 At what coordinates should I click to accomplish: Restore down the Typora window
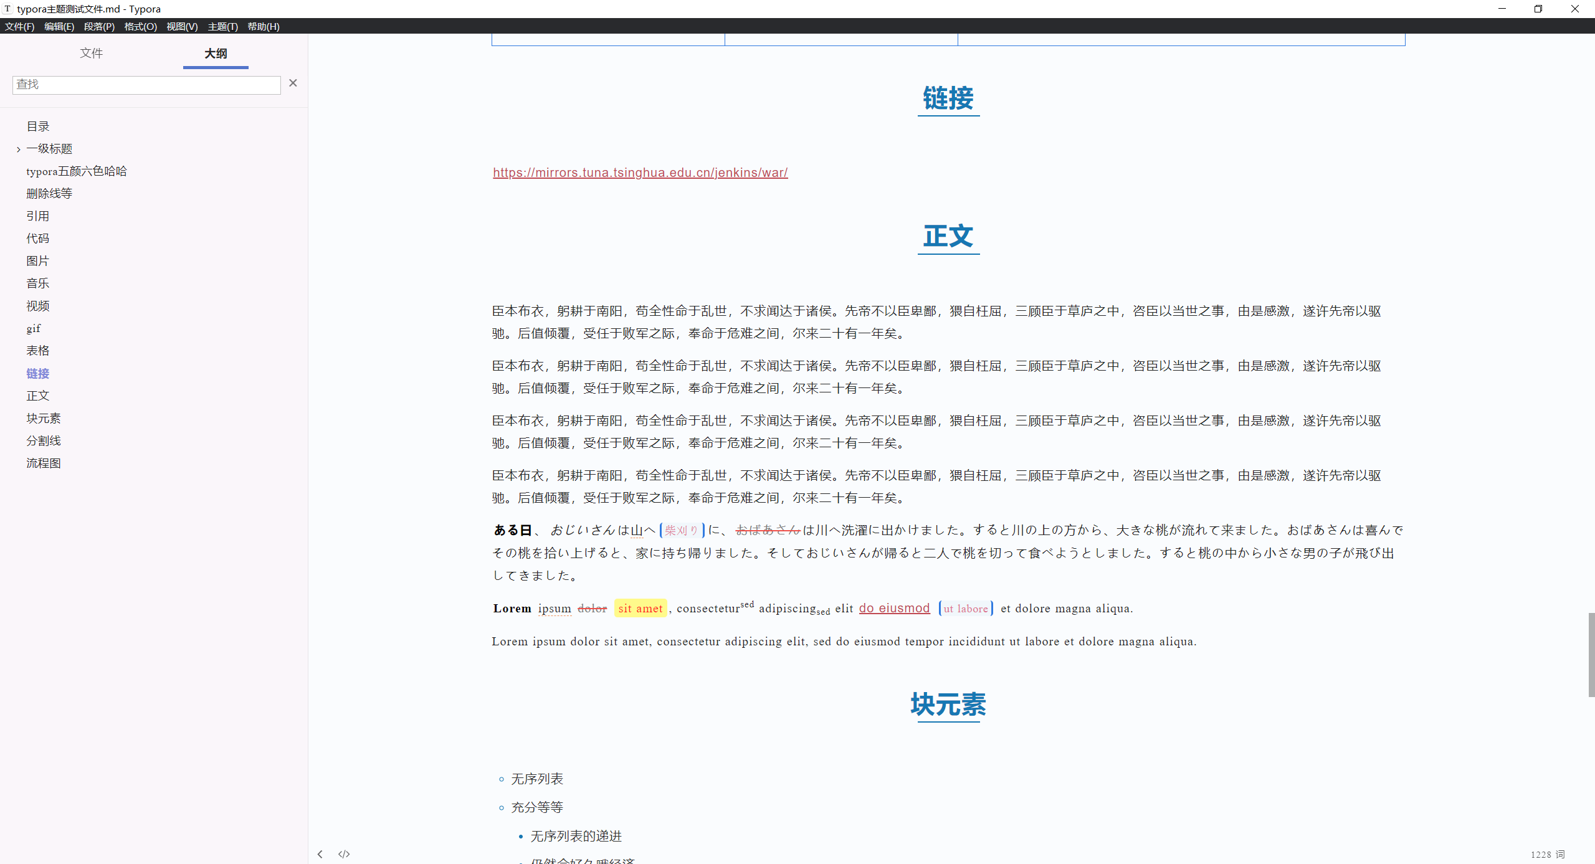[1538, 9]
